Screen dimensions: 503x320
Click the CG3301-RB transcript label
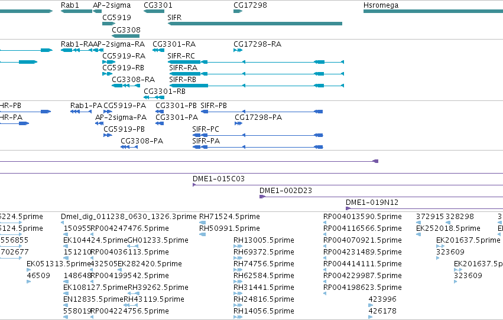click(x=164, y=92)
